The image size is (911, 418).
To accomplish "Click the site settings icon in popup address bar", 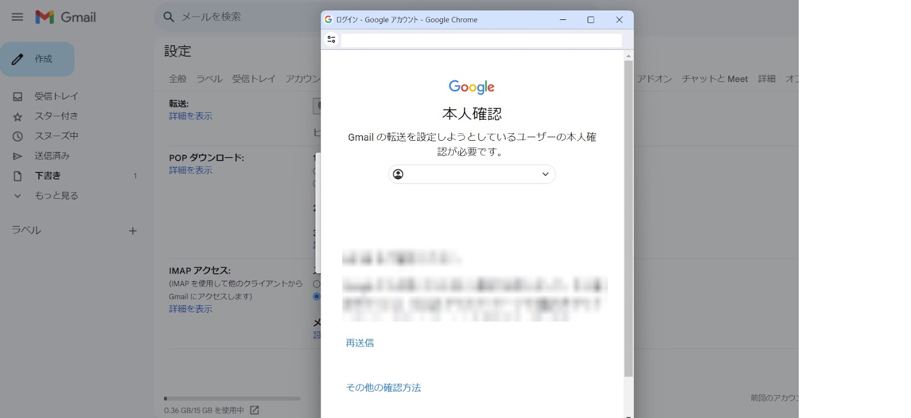I will [x=331, y=39].
